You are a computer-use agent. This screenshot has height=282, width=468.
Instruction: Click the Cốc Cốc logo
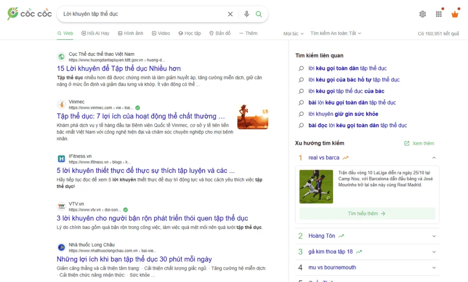[x=29, y=14]
